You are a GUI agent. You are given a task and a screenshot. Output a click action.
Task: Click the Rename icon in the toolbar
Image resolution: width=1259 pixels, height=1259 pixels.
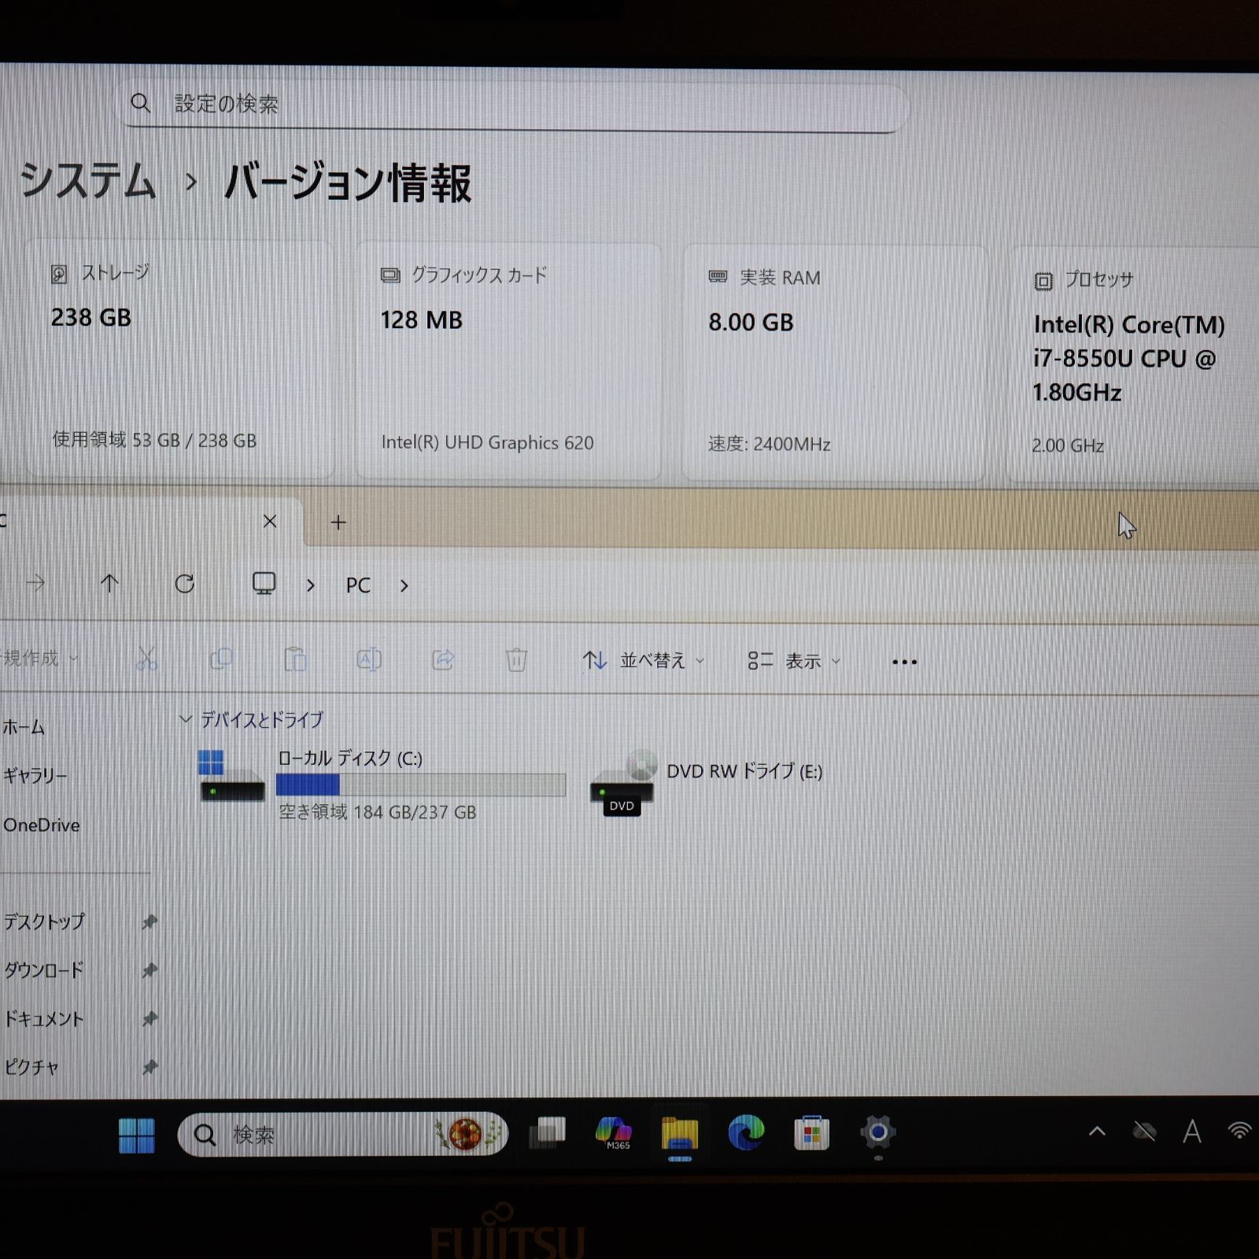(369, 661)
